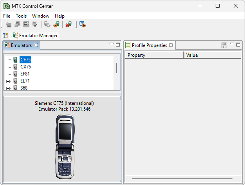This screenshot has width=245, height=185.
Task: Click the greyed phone with back arrow icon
Action: click(47, 24)
